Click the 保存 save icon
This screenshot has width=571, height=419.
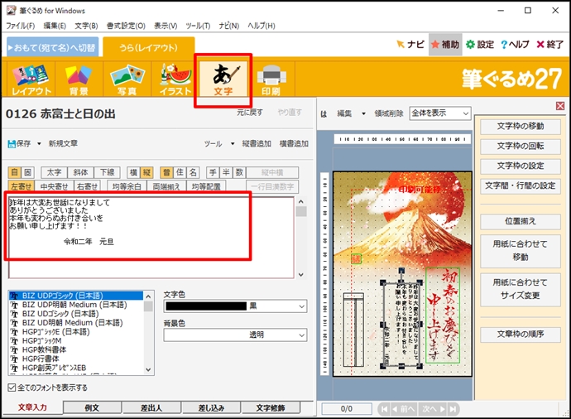click(x=19, y=143)
